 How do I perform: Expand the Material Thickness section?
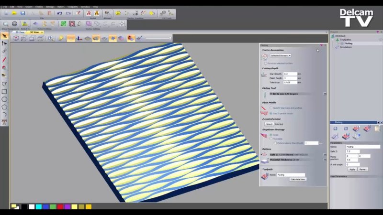pos(325,160)
